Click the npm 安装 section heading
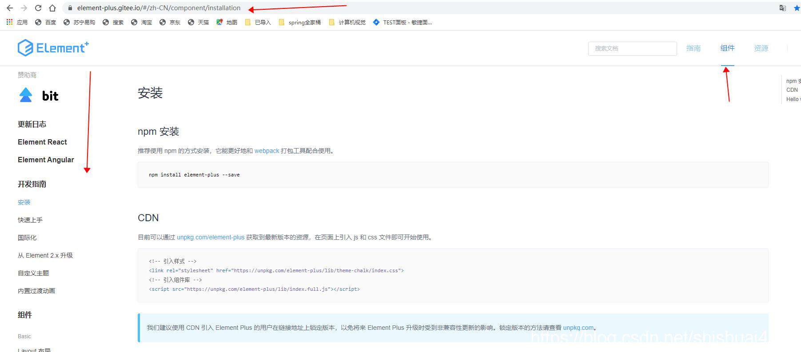Image resolution: width=801 pixels, height=352 pixels. point(158,132)
